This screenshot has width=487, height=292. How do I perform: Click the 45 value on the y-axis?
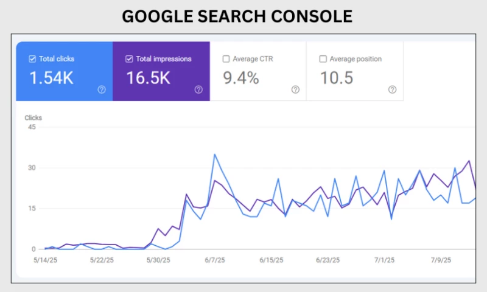(x=33, y=127)
